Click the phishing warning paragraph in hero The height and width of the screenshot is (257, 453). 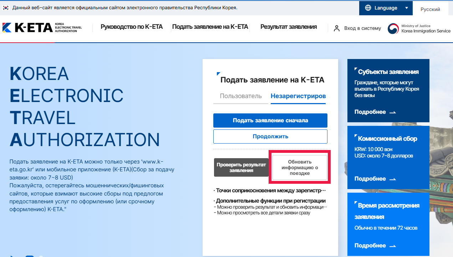pyautogui.click(x=87, y=198)
